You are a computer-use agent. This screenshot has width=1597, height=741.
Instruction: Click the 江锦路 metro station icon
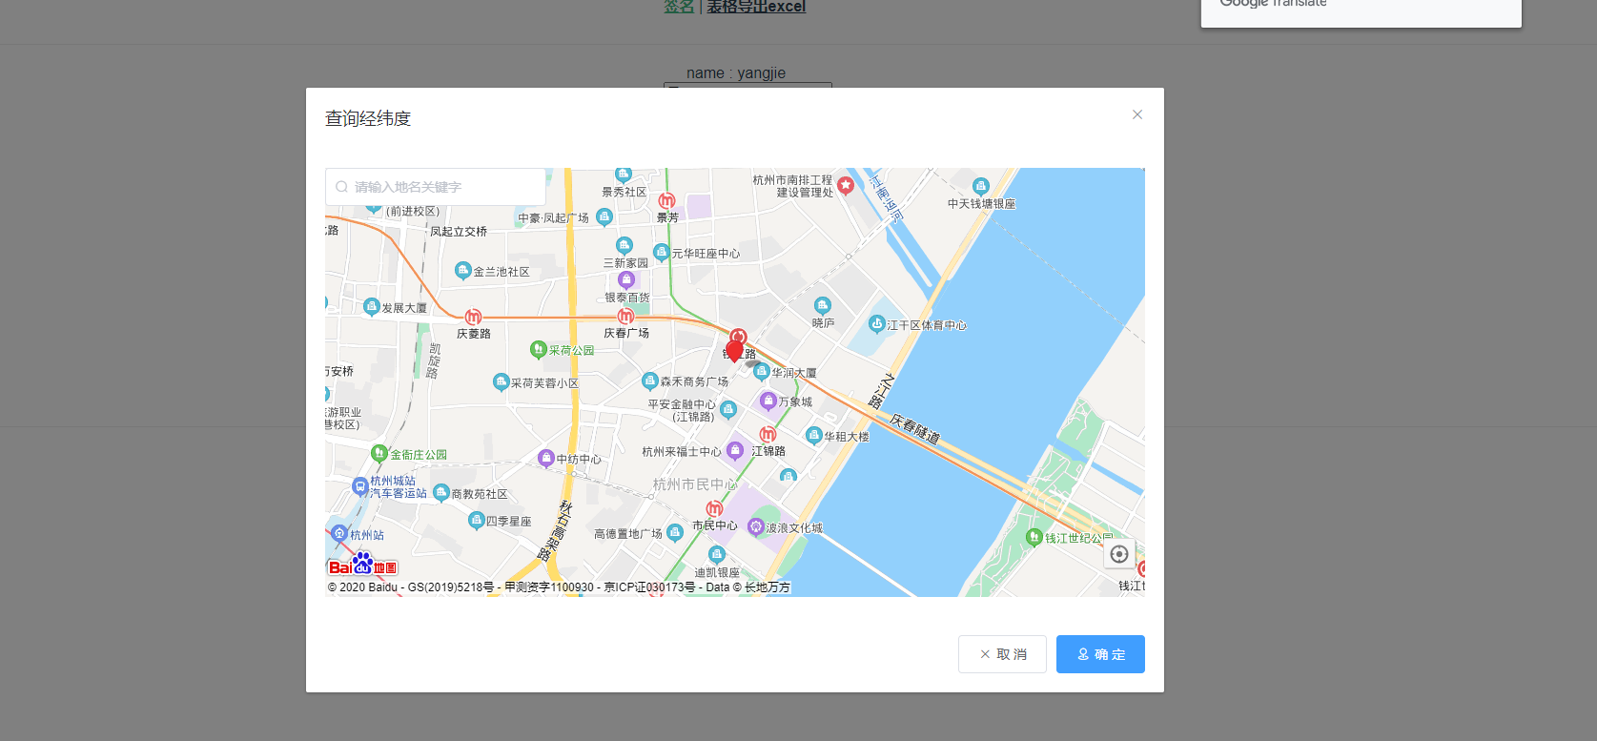click(x=768, y=435)
